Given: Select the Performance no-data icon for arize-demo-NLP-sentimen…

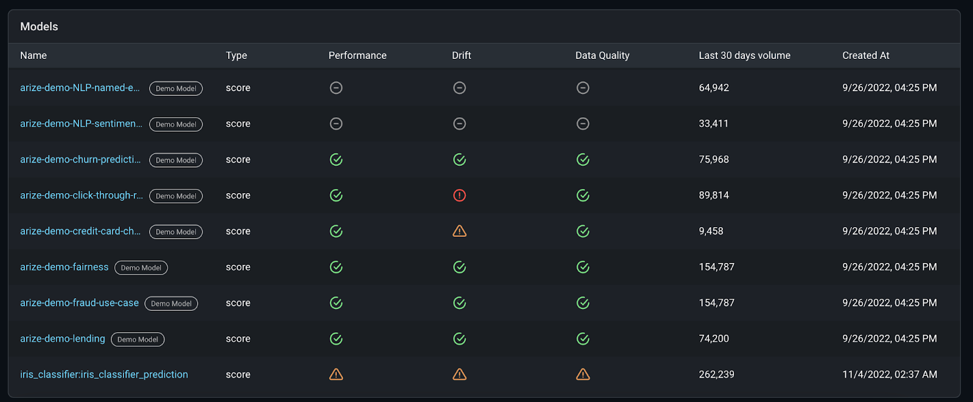Looking at the screenshot, I should [336, 124].
